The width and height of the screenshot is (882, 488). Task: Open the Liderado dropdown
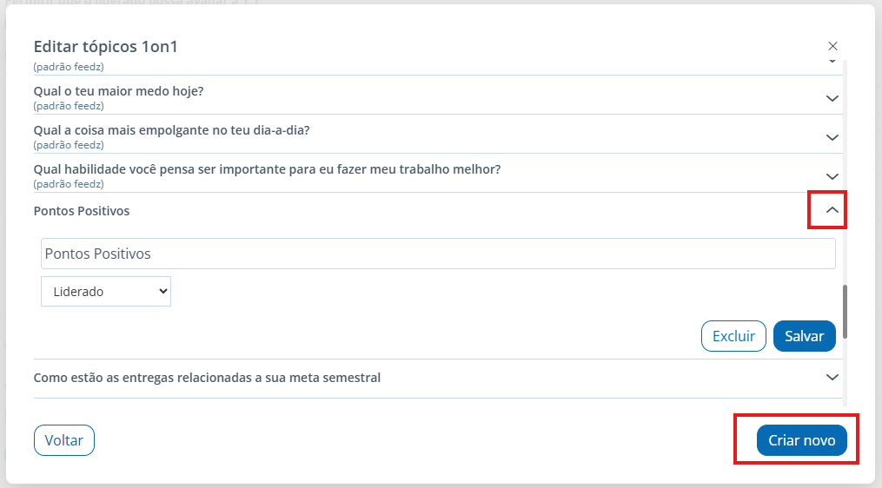[x=106, y=291]
